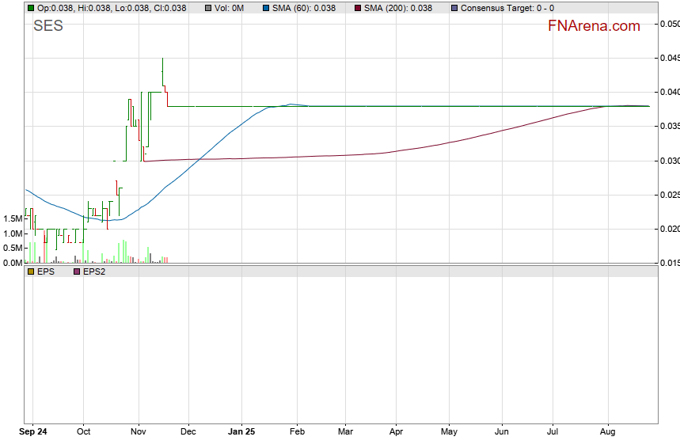Toggle the blue SMA (60) legend swatch
This screenshot has height=448, width=680.
tap(267, 8)
